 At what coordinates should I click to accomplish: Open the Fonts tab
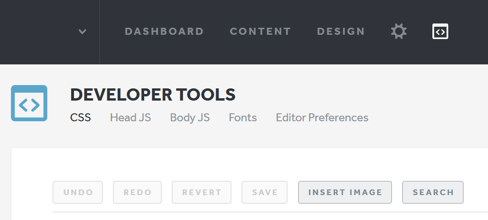point(243,118)
